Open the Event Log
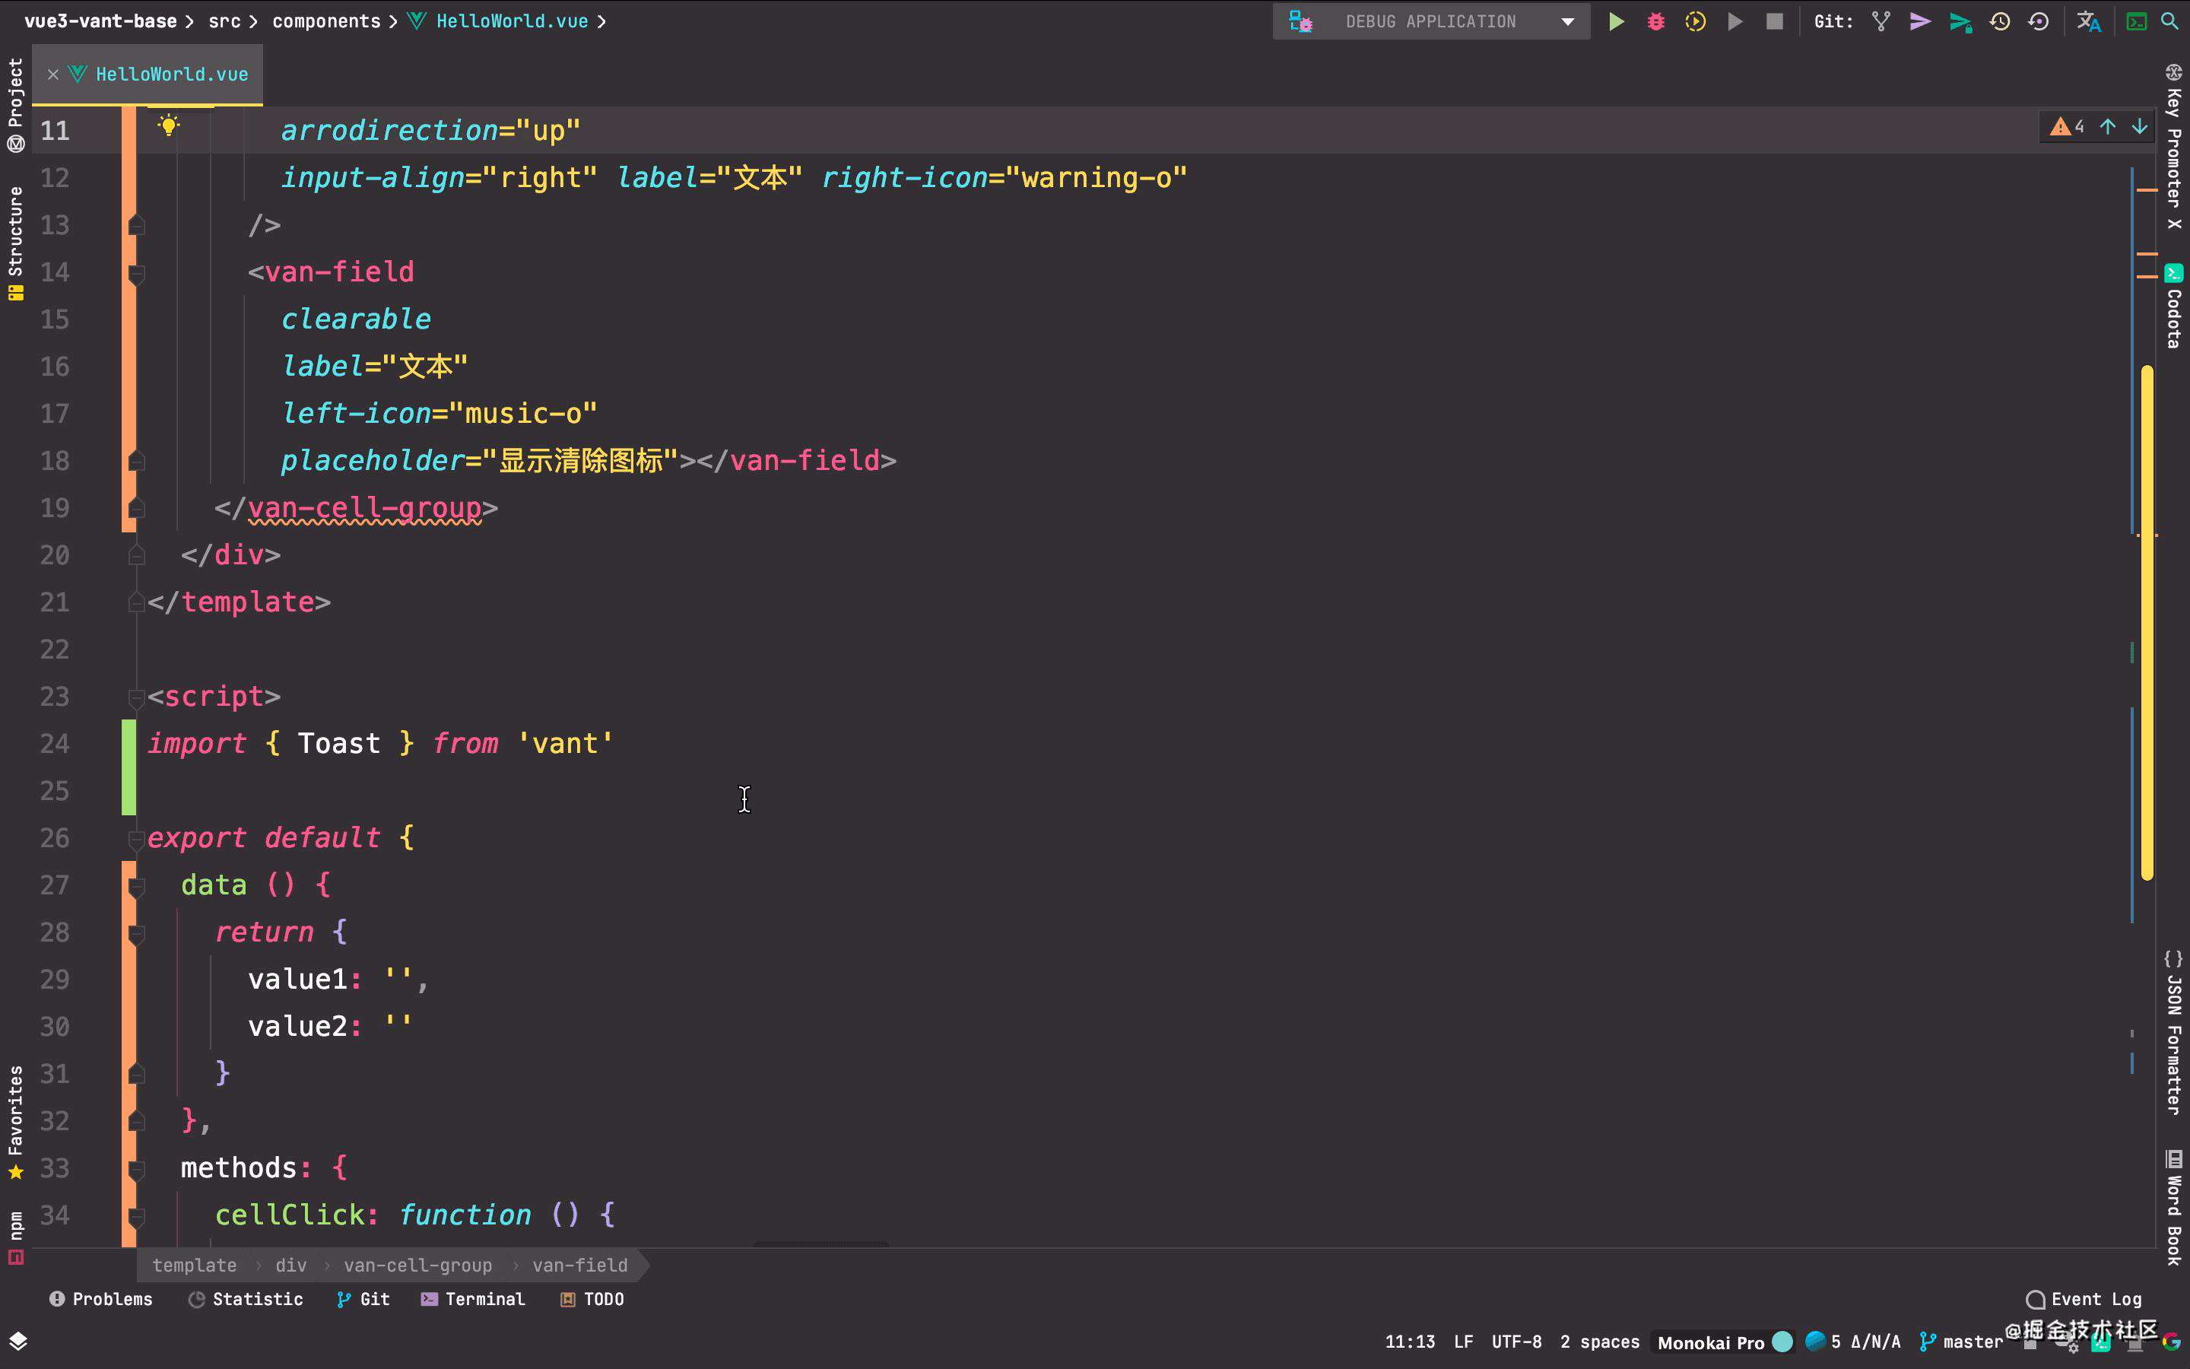This screenshot has width=2190, height=1369. 2084,1299
